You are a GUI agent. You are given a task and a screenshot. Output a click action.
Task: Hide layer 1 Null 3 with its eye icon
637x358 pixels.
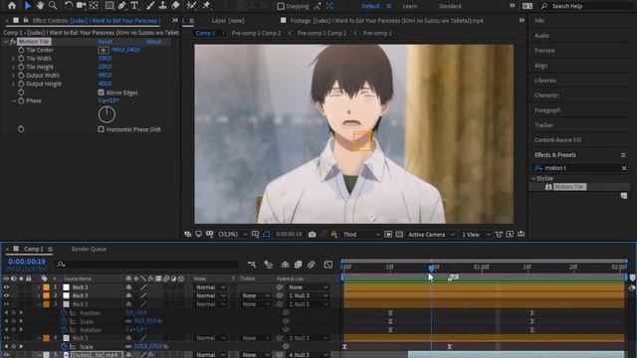click(x=6, y=287)
